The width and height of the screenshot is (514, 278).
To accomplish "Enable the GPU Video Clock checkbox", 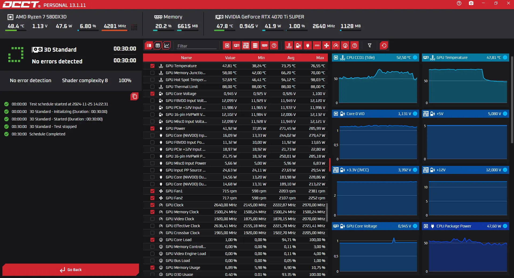I will (152, 219).
